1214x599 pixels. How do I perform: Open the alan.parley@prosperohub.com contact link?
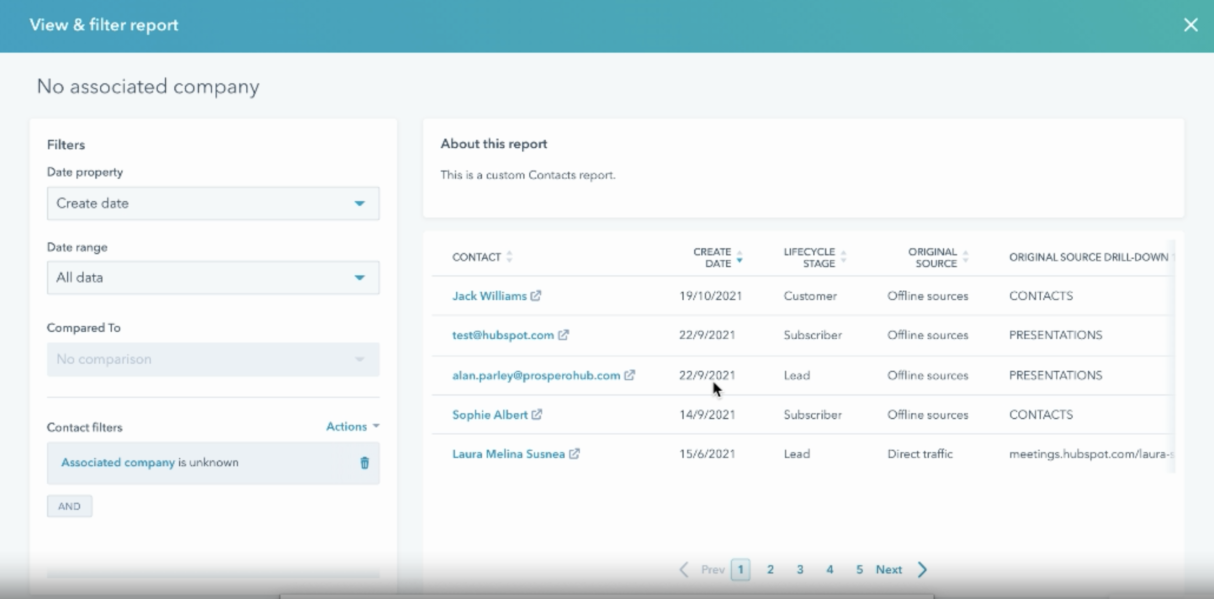point(536,375)
